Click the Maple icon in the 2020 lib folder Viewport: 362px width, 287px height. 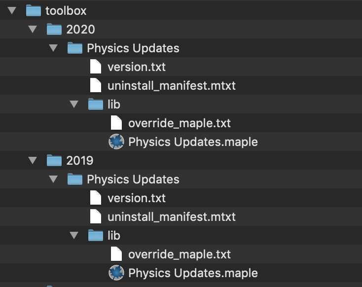116,142
